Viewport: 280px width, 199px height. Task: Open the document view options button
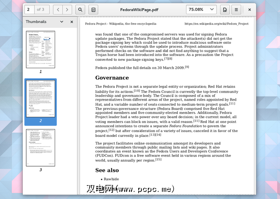224,10
